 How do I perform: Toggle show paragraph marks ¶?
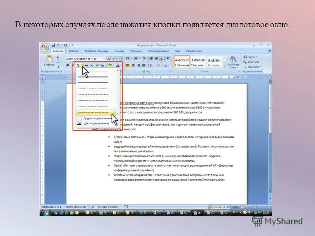click(168, 59)
